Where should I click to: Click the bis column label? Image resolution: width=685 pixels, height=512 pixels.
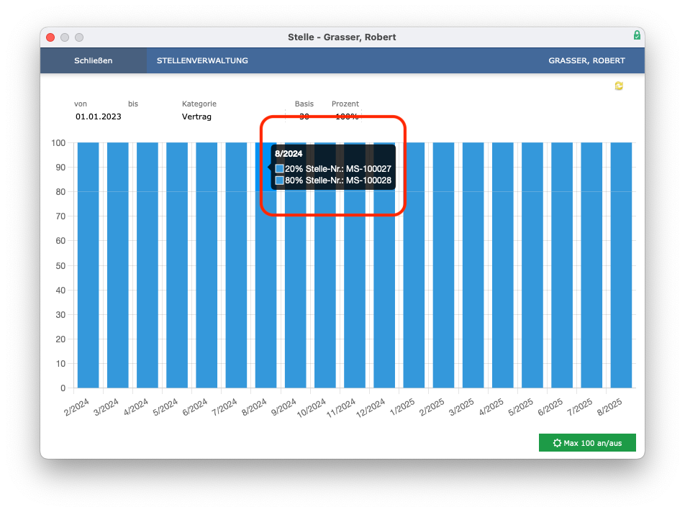point(133,104)
